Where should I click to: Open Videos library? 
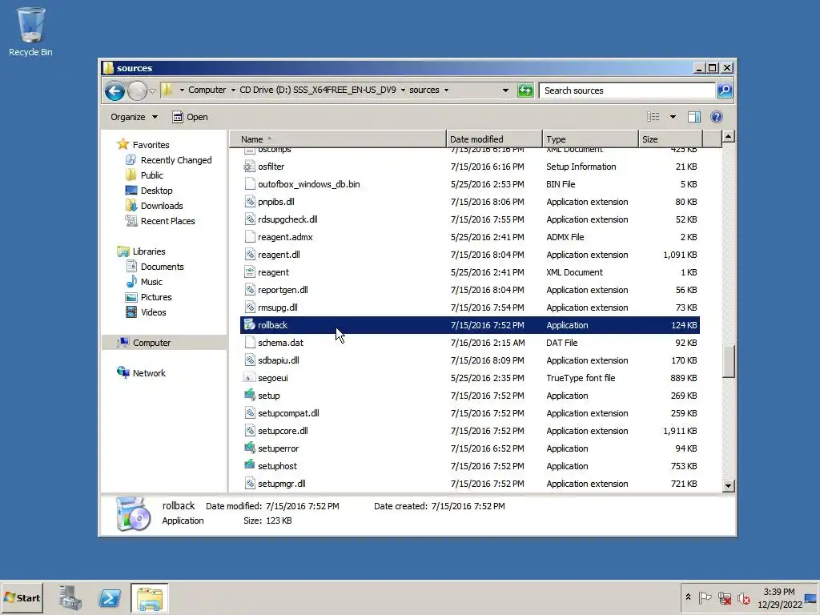tap(153, 312)
